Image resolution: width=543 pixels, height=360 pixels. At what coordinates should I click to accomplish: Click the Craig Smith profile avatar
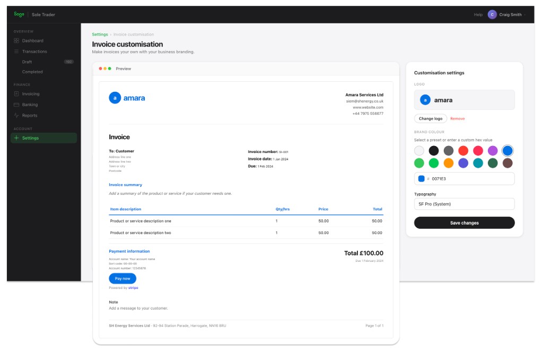(x=492, y=14)
